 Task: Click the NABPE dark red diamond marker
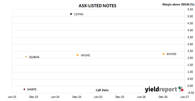pos(24,89)
